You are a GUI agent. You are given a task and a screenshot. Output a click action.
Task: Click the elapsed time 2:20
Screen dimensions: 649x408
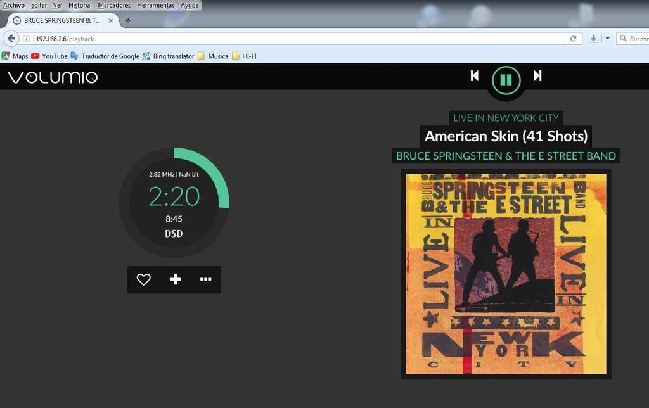point(174,196)
